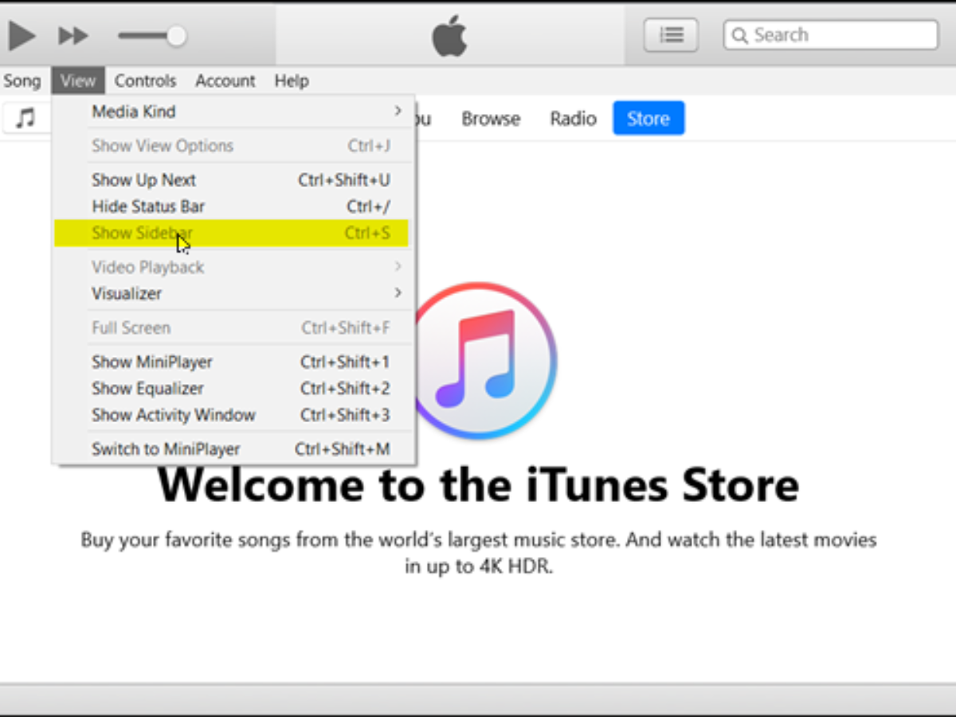This screenshot has width=956, height=717.
Task: Select Show MiniPlayer
Action: (233, 362)
